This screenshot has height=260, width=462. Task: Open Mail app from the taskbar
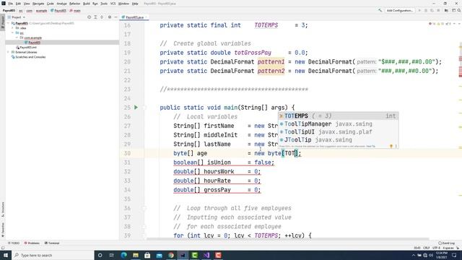(x=159, y=255)
